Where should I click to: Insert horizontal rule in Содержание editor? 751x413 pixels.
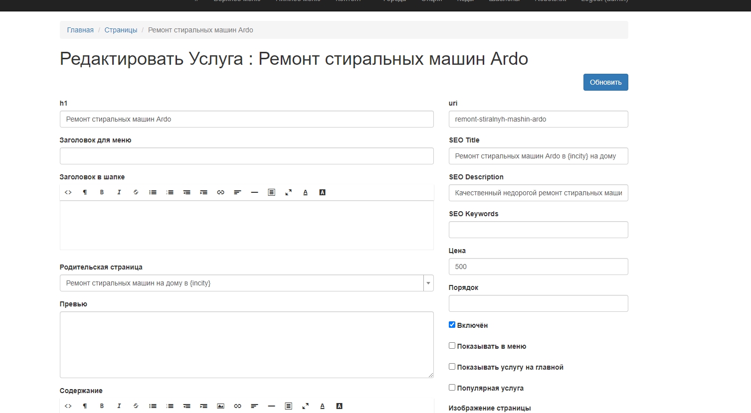pos(272,406)
